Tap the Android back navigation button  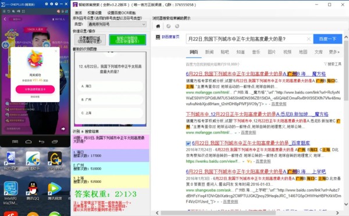(41, 142)
